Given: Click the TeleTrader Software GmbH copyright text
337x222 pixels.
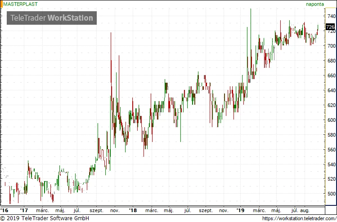Looking at the screenshot, I should click(x=45, y=218).
